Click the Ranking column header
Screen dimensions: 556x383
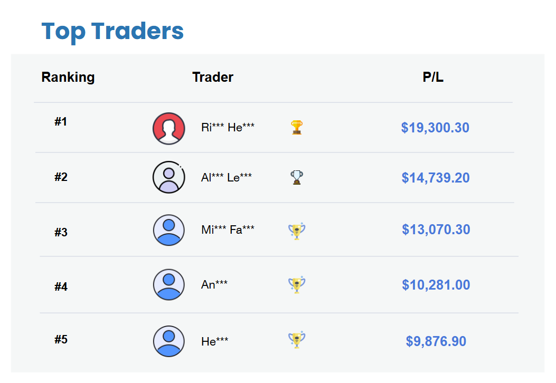[68, 77]
